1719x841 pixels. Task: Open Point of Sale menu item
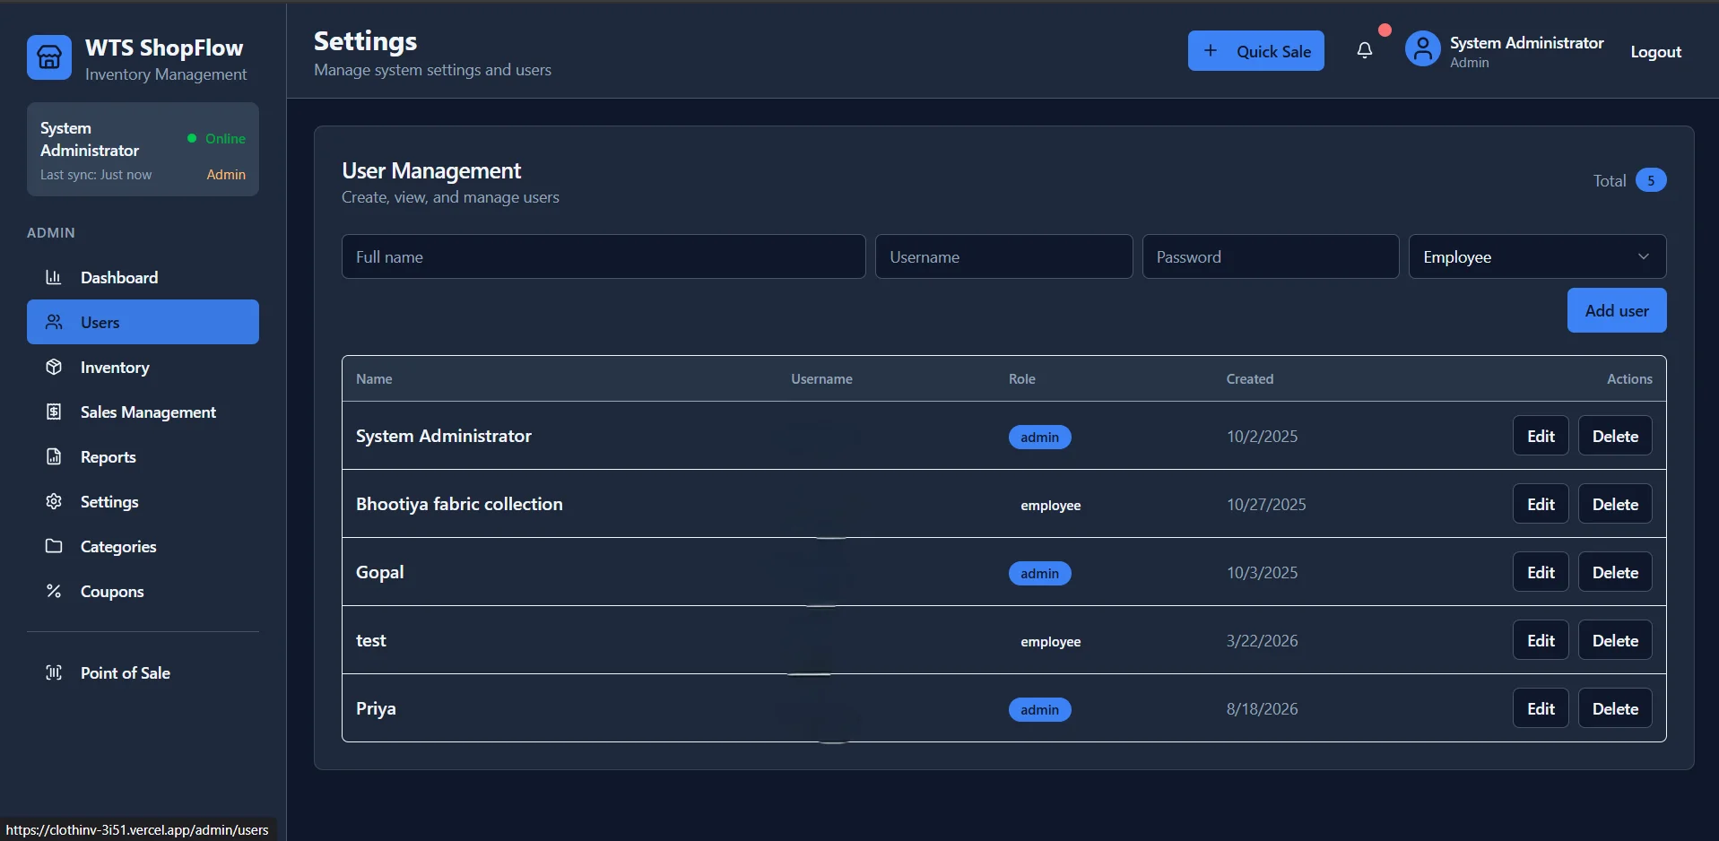(143, 672)
